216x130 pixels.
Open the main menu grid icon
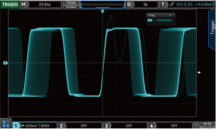[6, 124]
